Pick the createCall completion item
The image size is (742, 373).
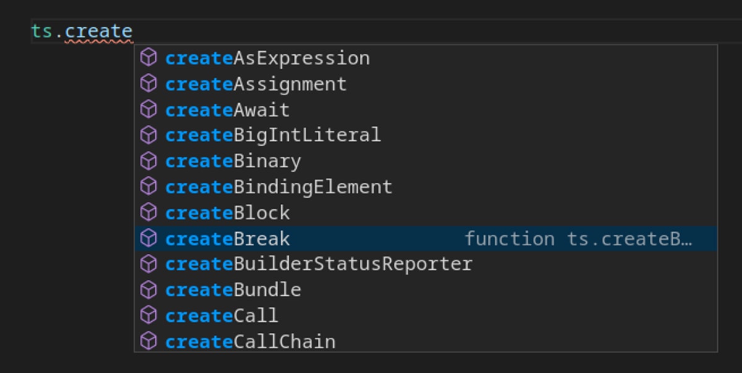[222, 316]
